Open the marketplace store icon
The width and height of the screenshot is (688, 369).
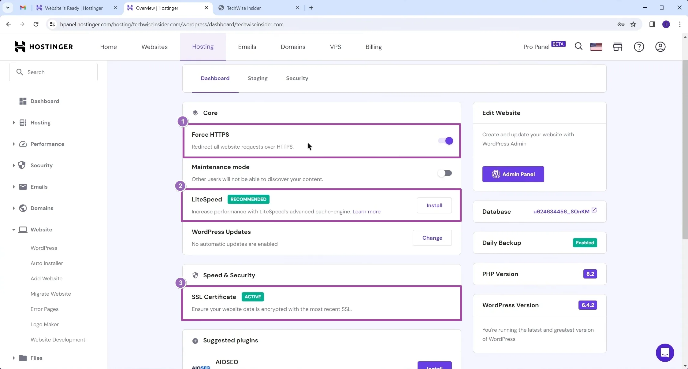coord(617,47)
